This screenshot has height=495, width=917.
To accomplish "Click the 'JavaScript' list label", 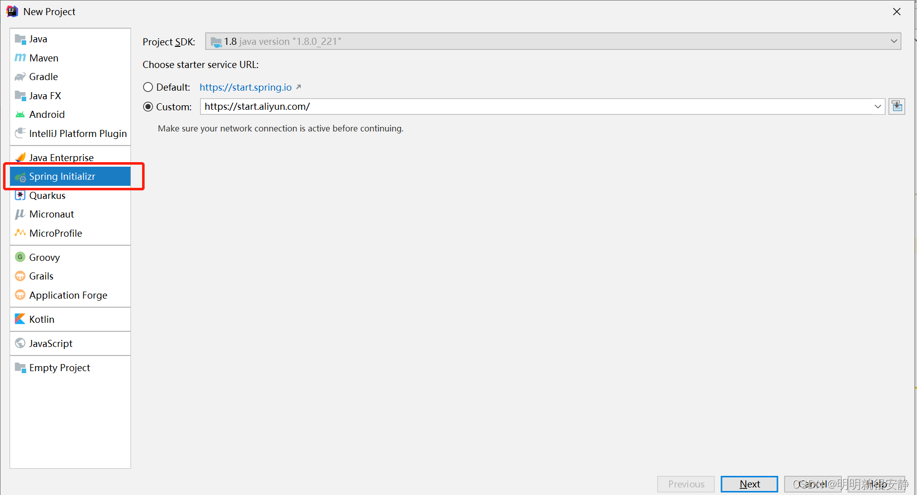I will [51, 343].
